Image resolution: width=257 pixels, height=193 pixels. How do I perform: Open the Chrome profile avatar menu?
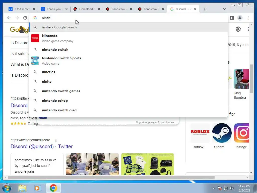pyautogui.click(x=240, y=18)
